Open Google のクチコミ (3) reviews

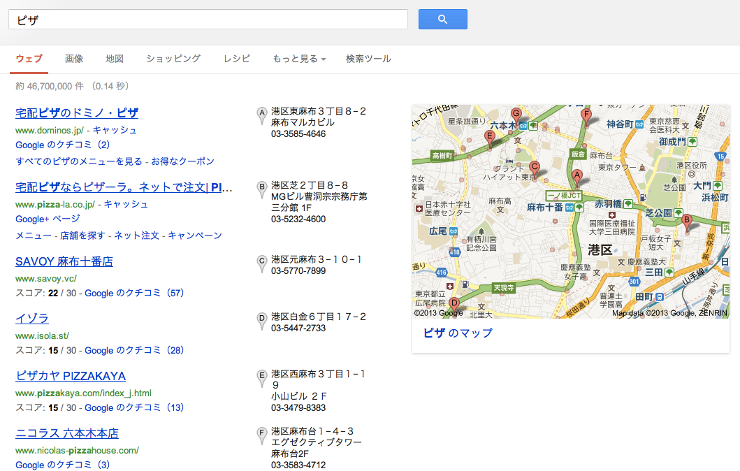[63, 465]
